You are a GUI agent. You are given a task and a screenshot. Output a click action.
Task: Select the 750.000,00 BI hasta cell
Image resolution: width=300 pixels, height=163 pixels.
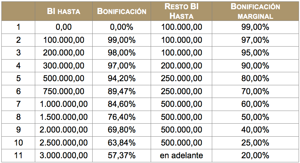(x=64, y=91)
